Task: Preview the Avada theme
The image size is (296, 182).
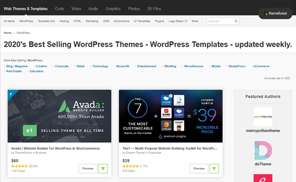Action: click(88, 168)
